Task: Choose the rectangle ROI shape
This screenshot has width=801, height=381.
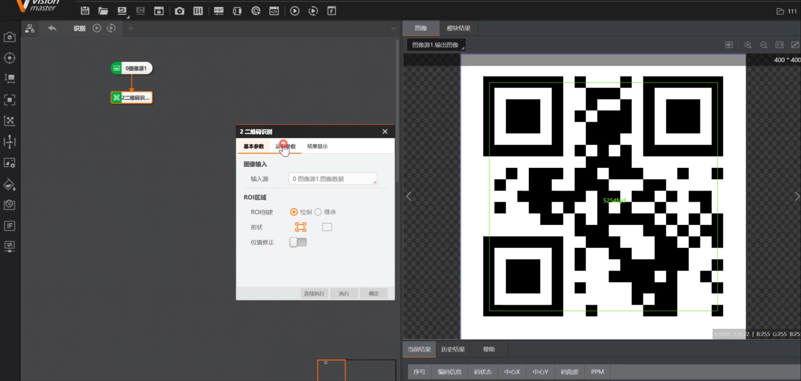Action: click(327, 227)
